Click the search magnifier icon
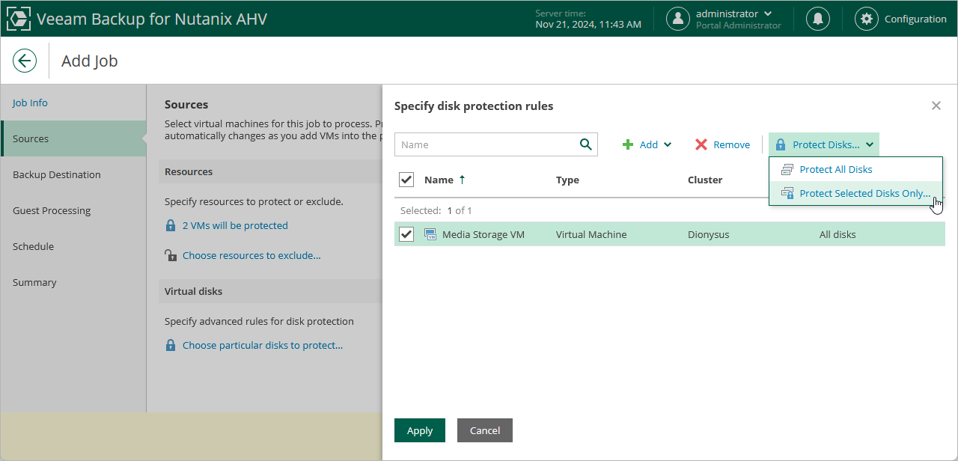The image size is (958, 461). point(586,144)
